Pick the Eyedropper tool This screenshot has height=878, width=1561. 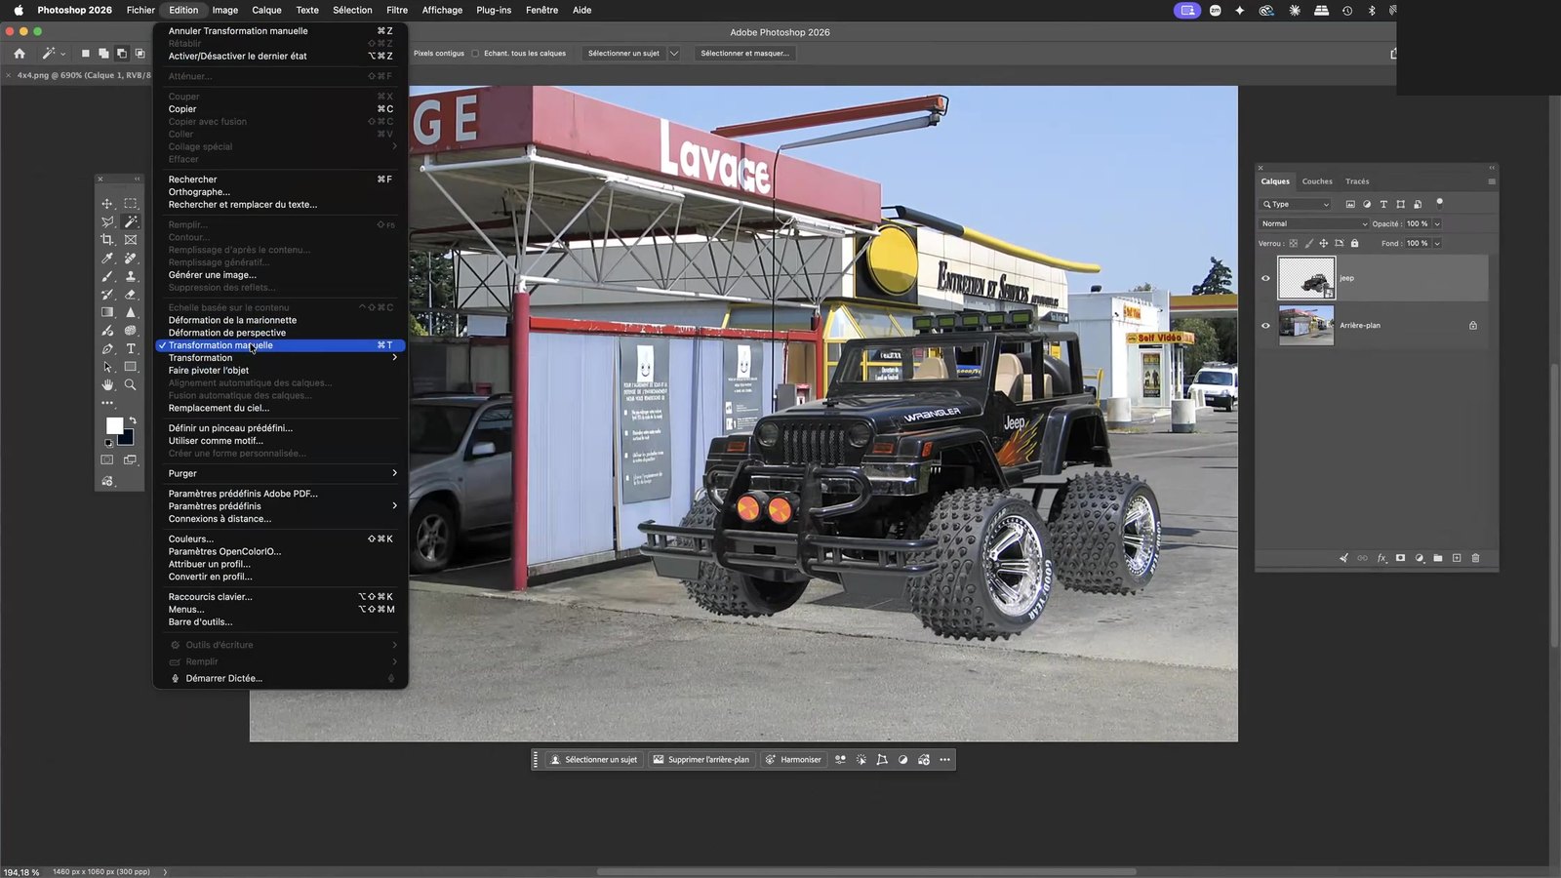pyautogui.click(x=107, y=259)
